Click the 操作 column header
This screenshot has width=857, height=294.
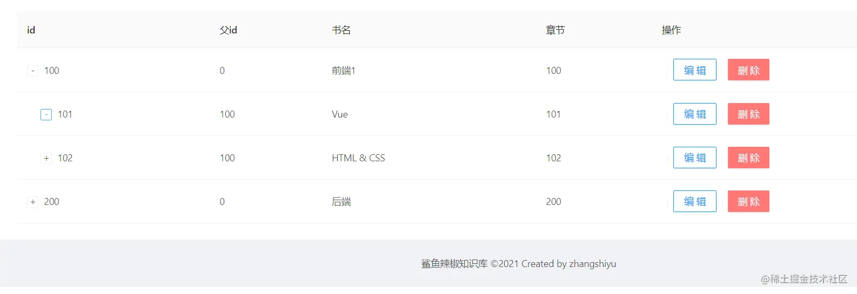pyautogui.click(x=671, y=30)
